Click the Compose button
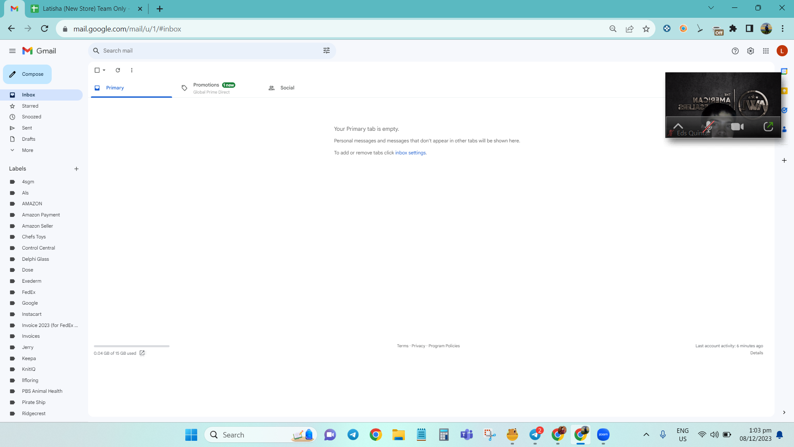 click(x=27, y=74)
